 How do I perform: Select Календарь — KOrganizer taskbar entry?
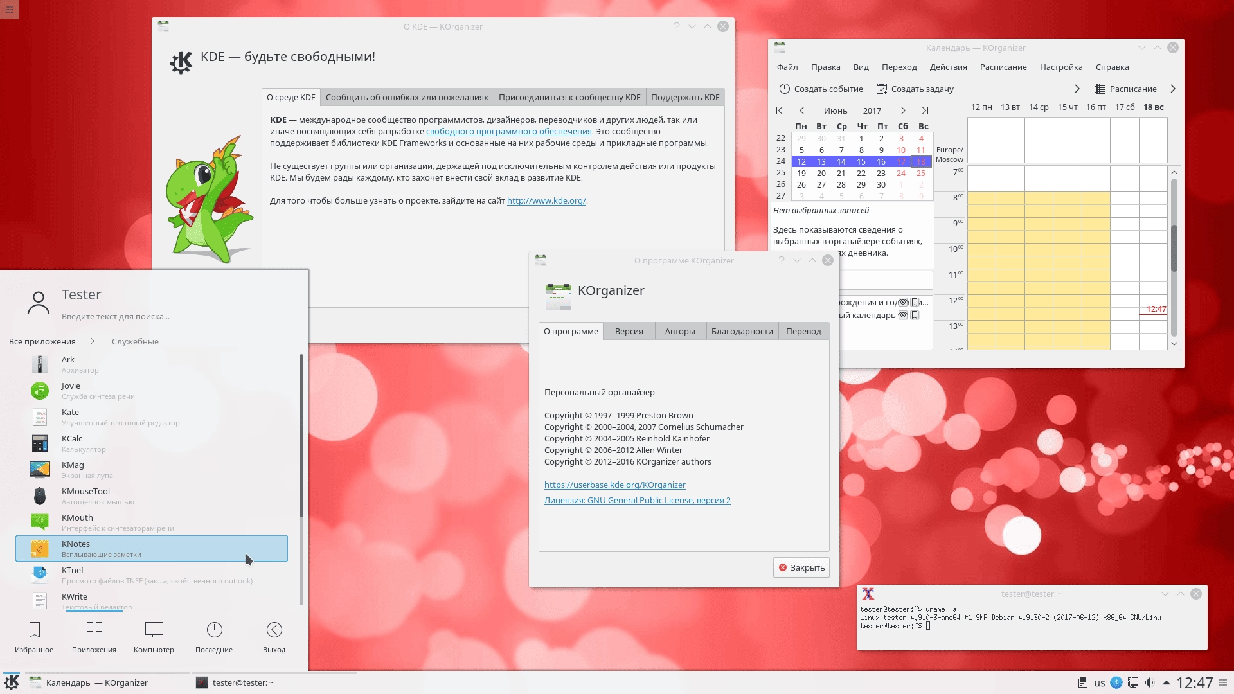pos(106,682)
